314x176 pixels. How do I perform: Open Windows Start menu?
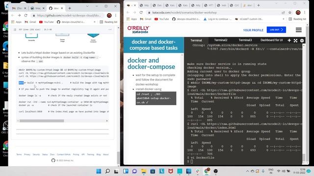(99, 171)
